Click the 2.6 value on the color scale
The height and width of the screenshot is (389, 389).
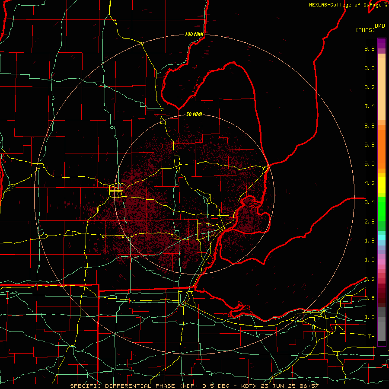370,222
